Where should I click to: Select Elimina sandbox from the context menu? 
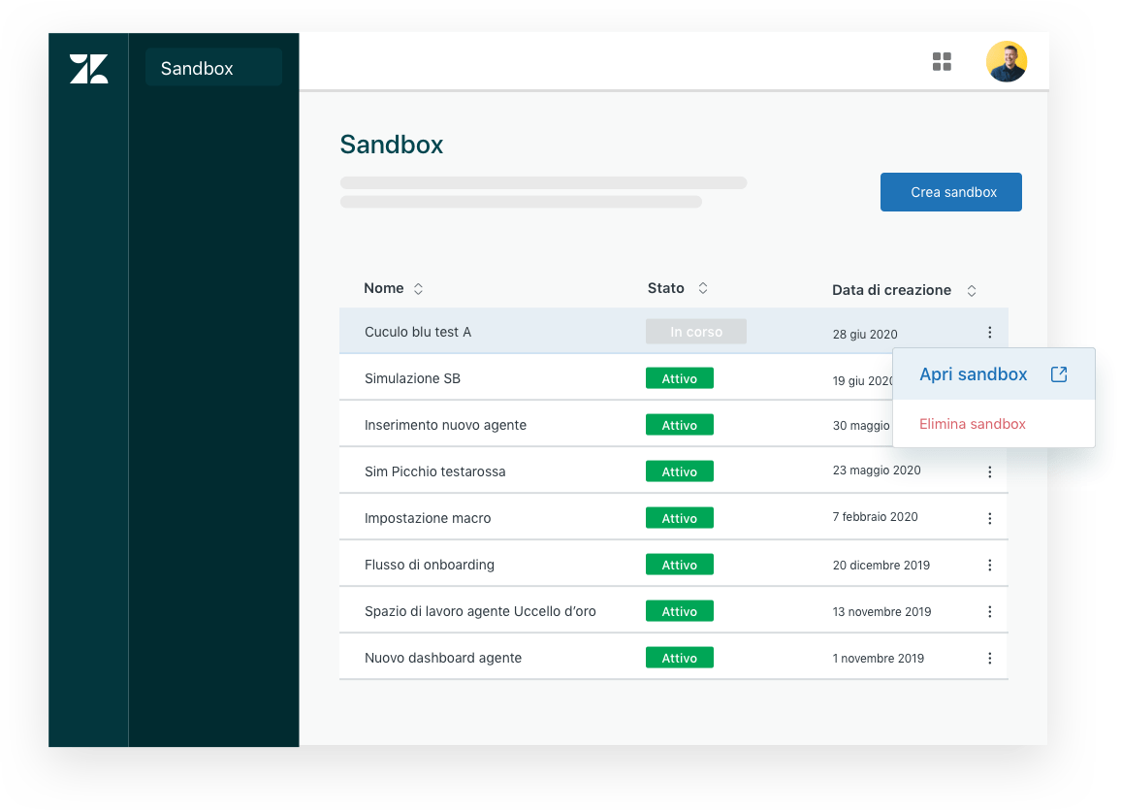(972, 424)
